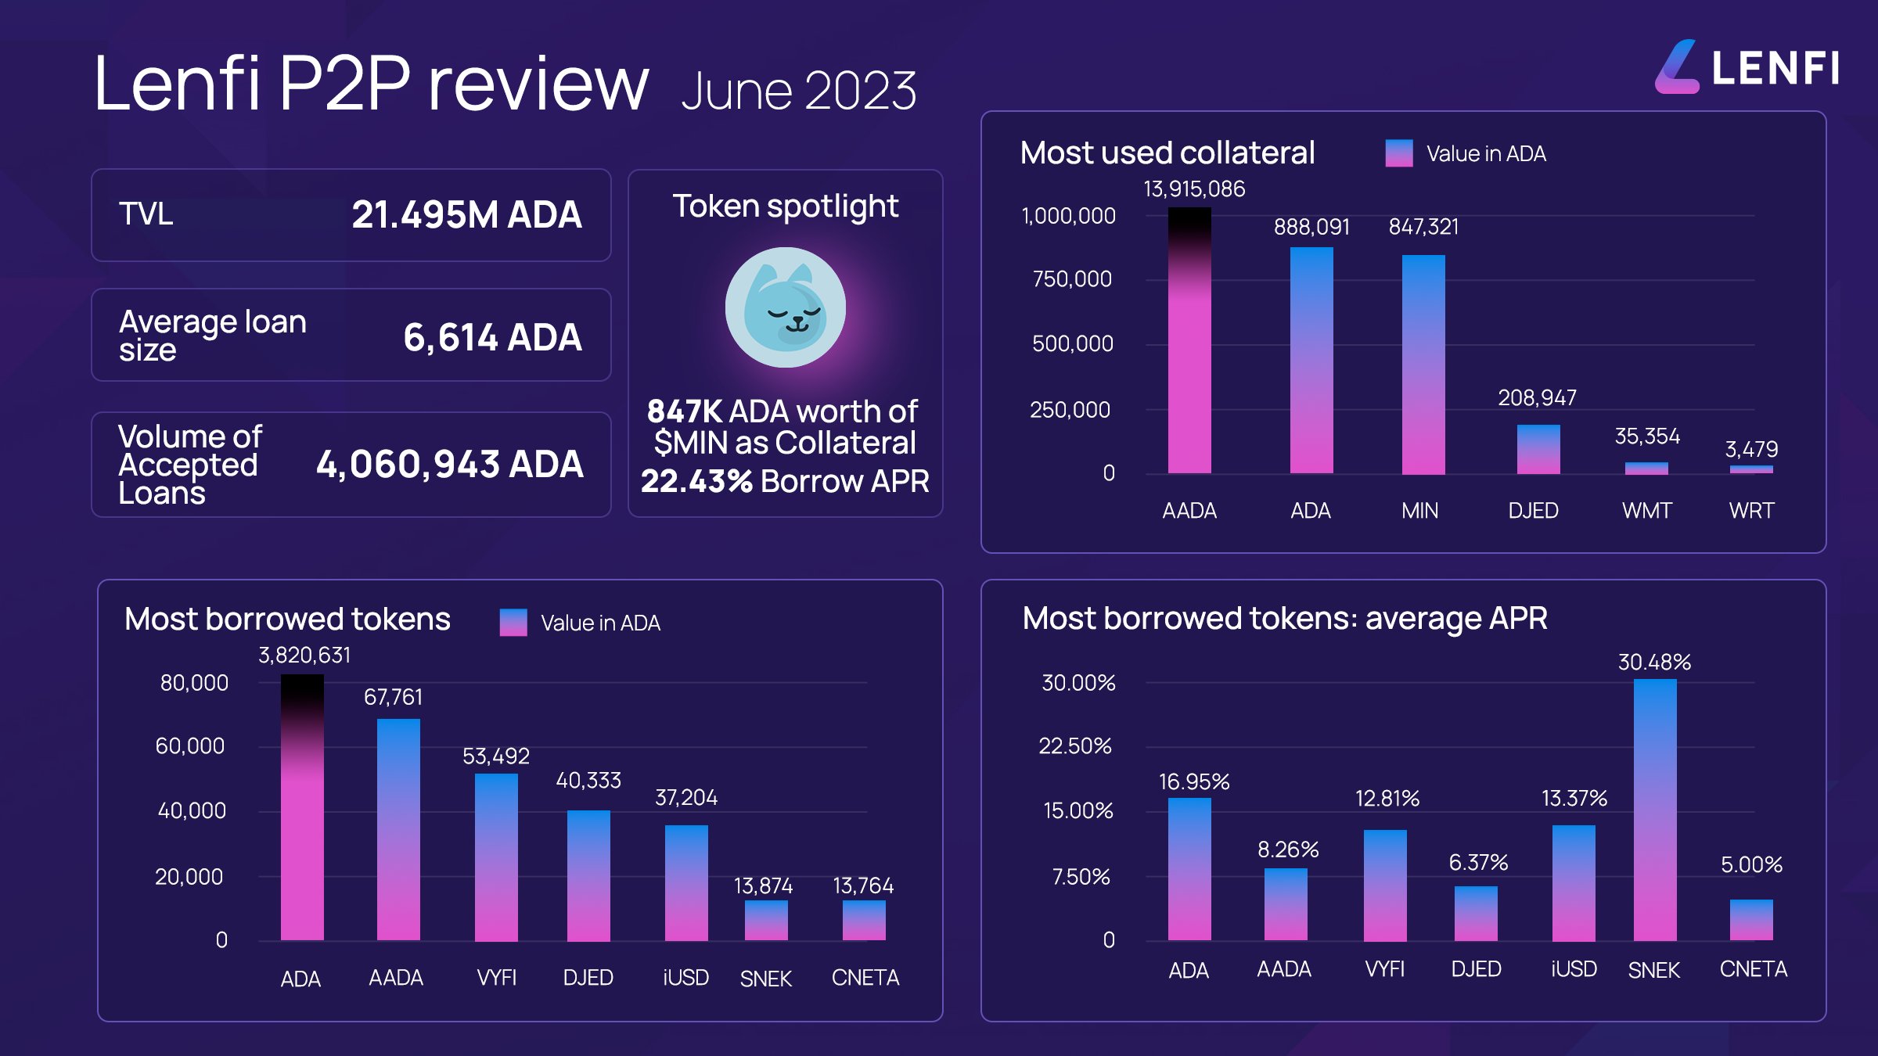Click the 16.95% APR label
1878x1056 pixels.
(1194, 782)
